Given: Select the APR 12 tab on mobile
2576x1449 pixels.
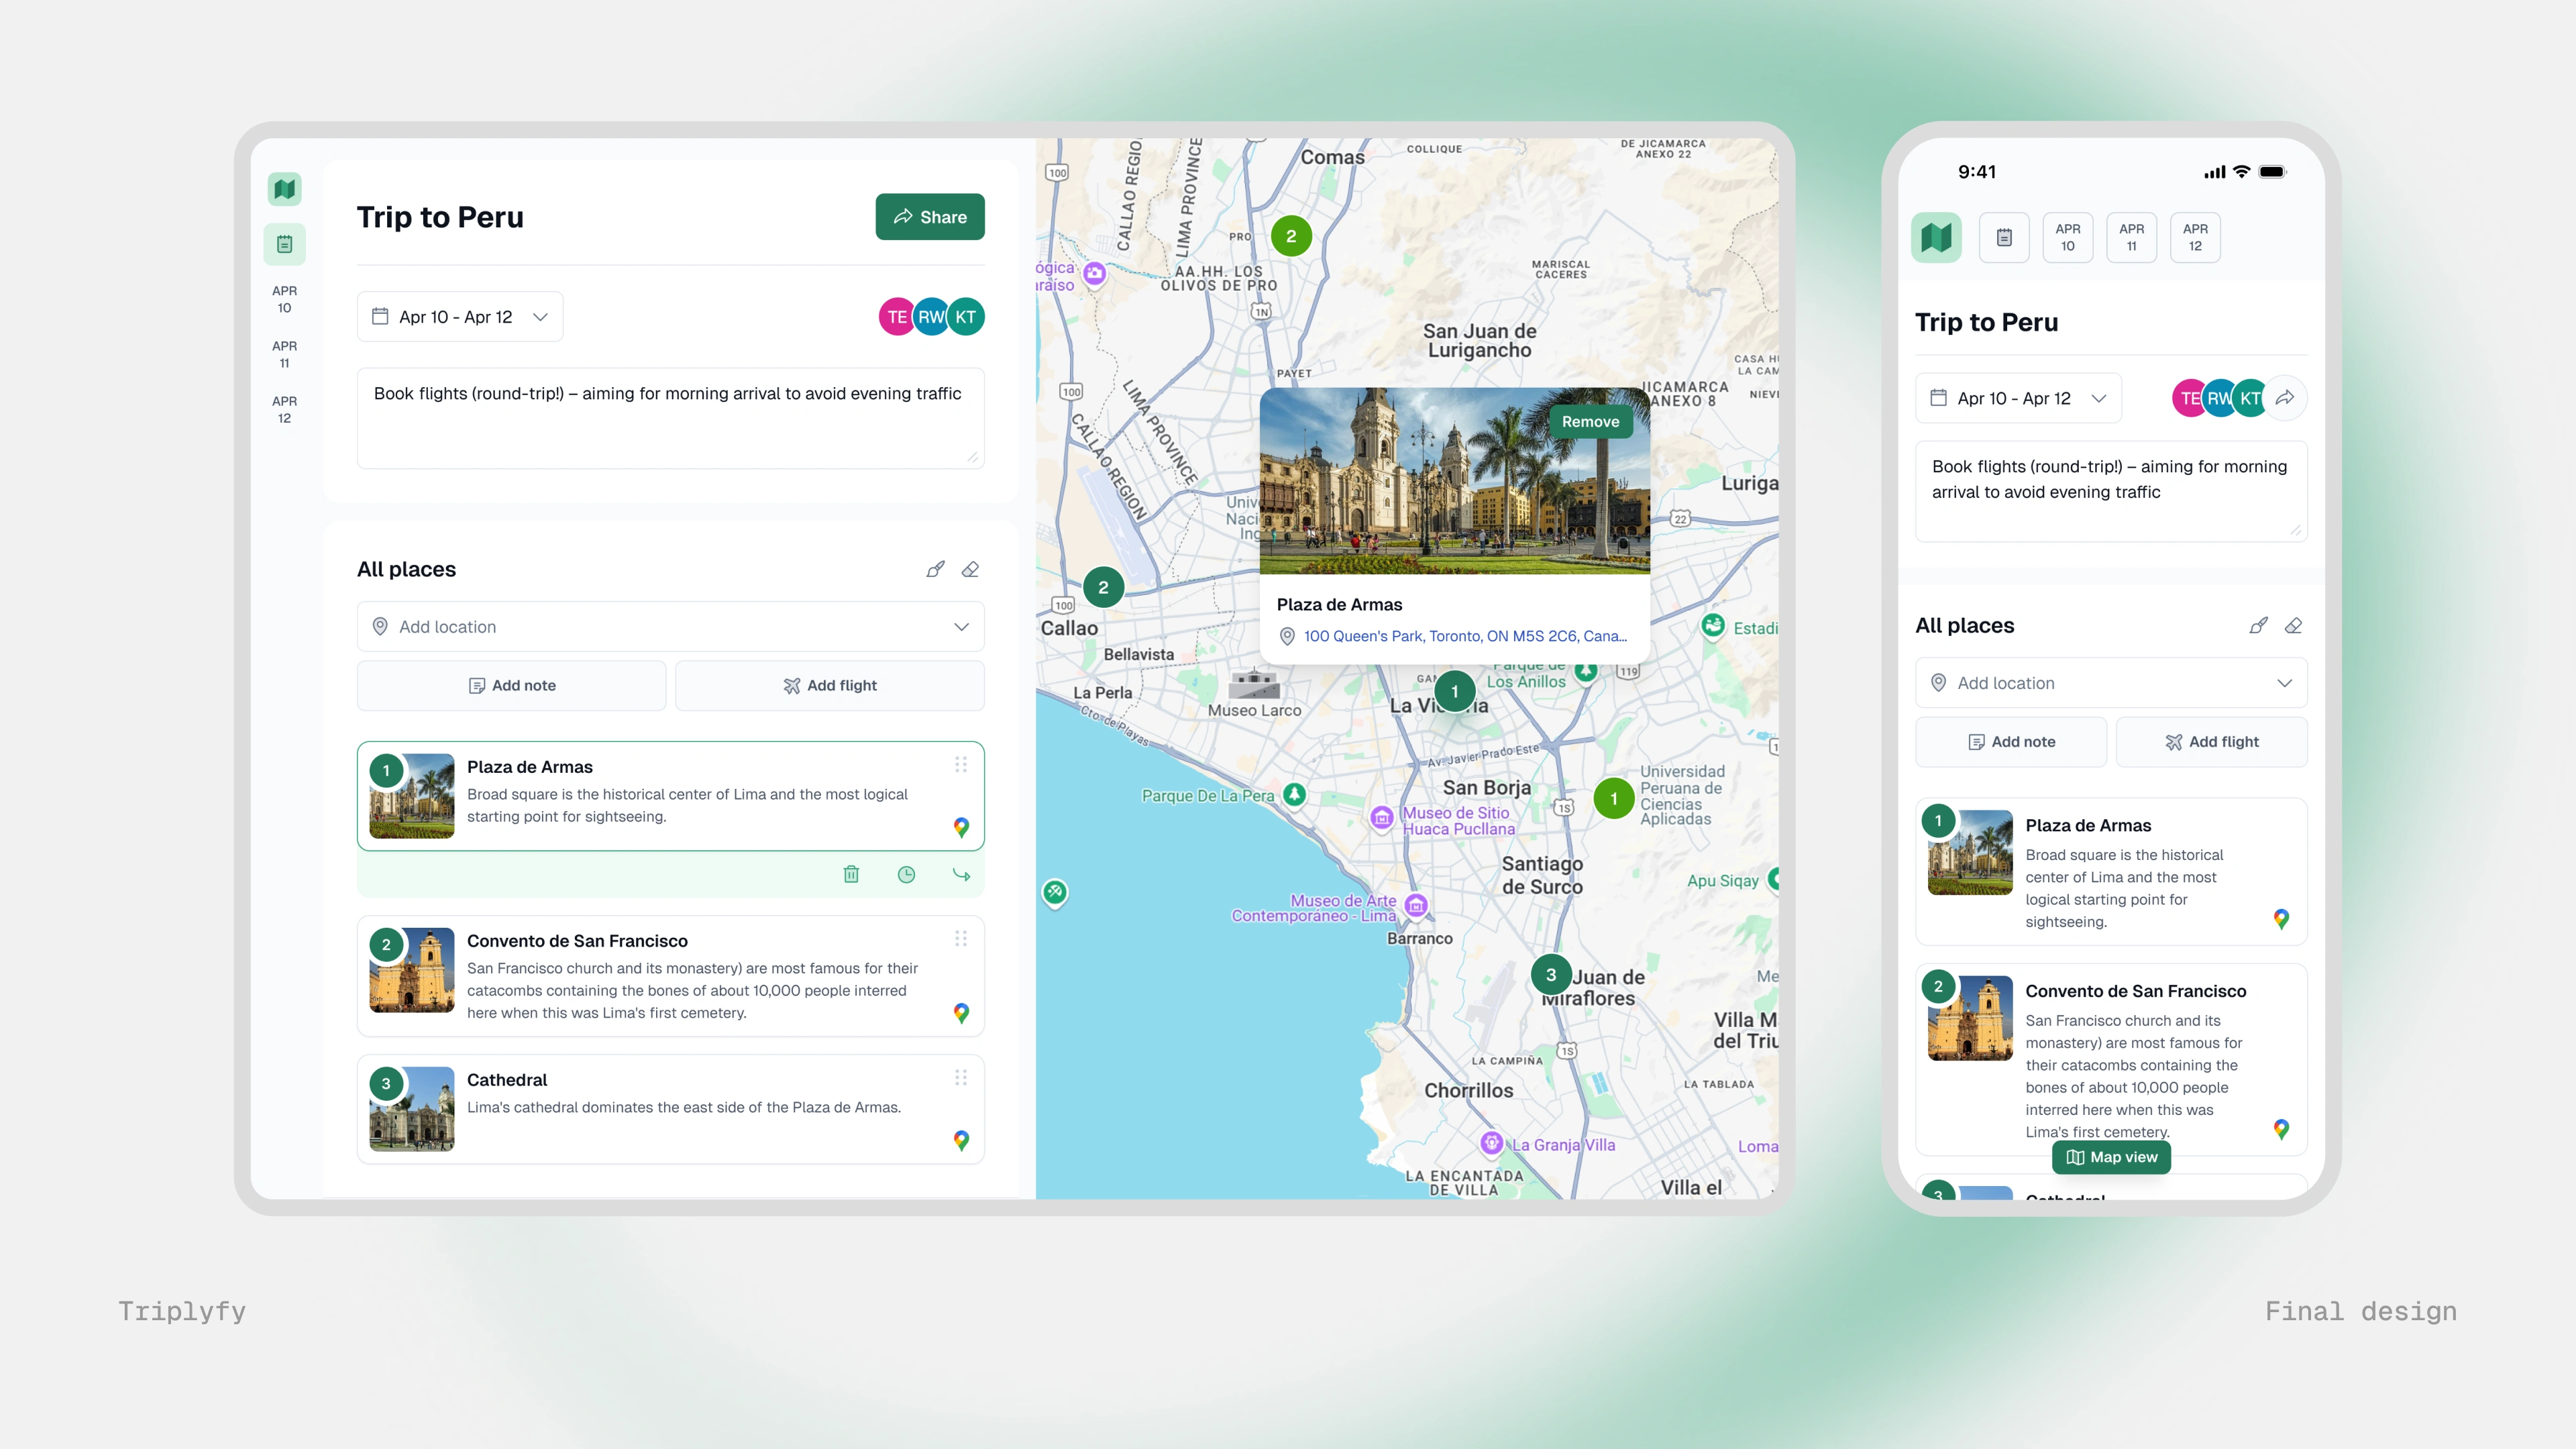Looking at the screenshot, I should [x=2195, y=237].
